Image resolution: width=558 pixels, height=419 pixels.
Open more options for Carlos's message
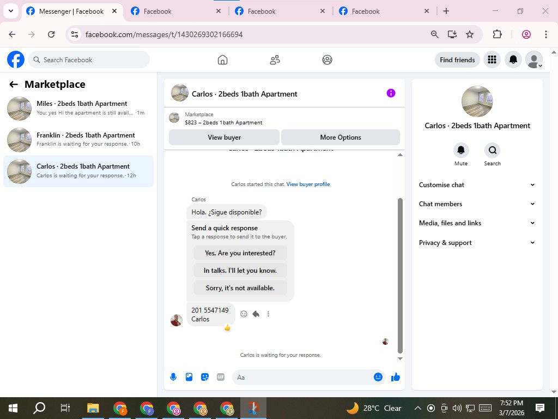268,314
